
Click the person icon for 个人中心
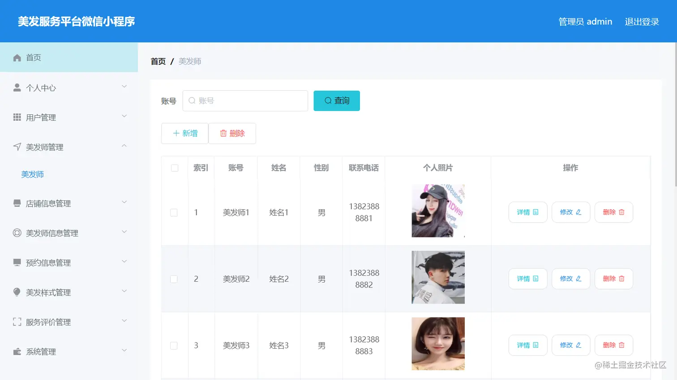[17, 88]
